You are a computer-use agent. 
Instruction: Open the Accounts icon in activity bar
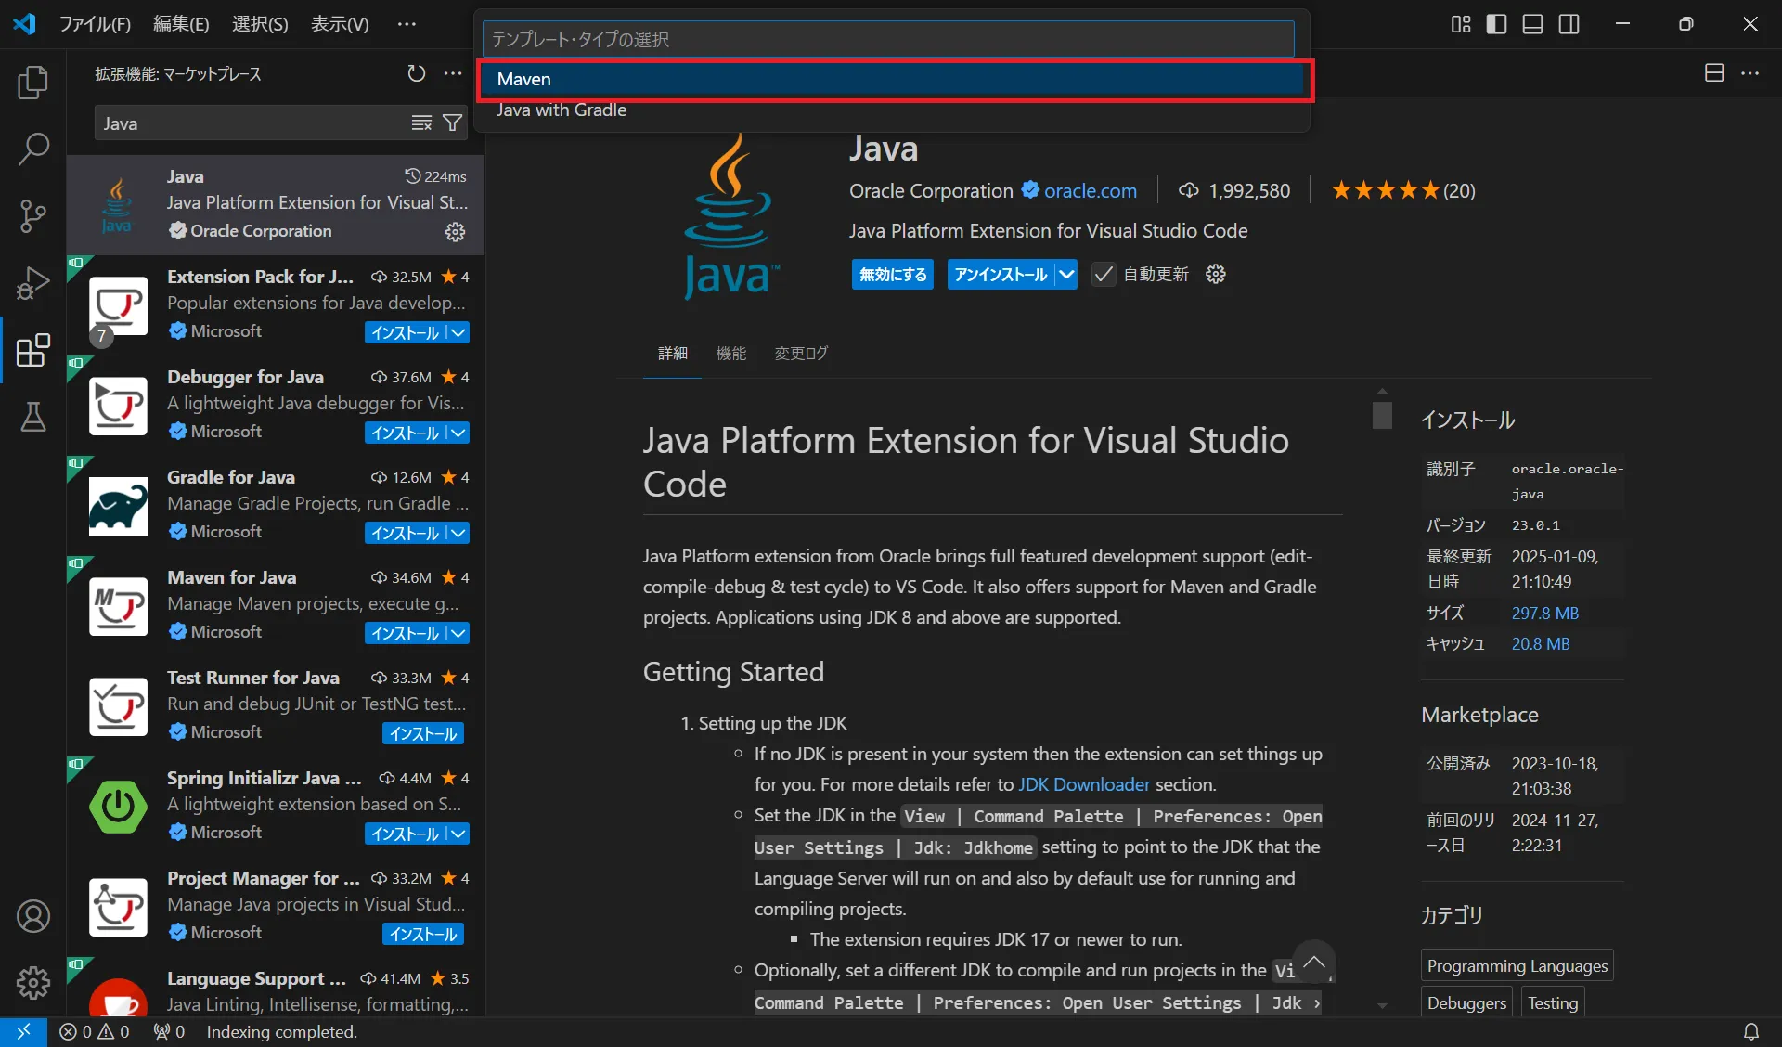[33, 916]
